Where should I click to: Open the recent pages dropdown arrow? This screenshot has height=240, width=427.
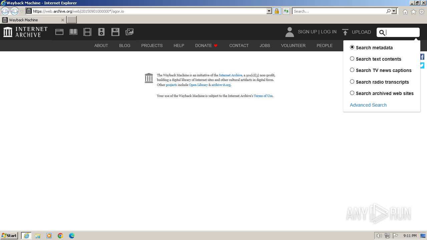22,11
